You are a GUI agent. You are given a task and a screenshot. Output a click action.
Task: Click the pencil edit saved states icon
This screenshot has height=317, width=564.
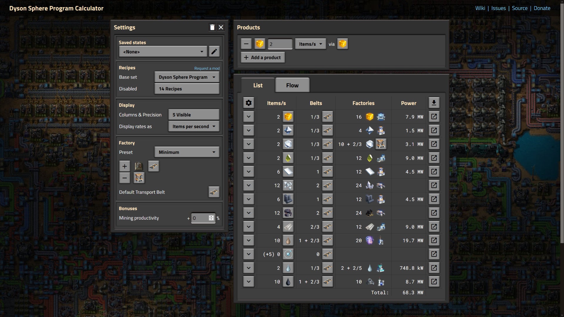tap(214, 52)
